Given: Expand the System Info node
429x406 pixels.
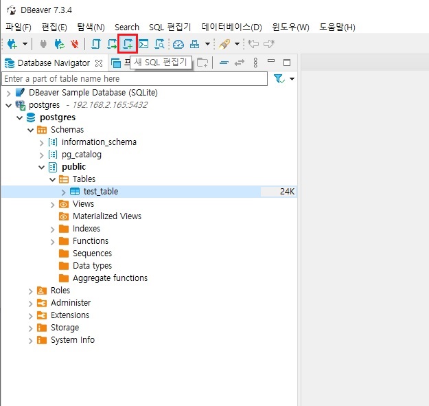Looking at the screenshot, I should 30,341.
